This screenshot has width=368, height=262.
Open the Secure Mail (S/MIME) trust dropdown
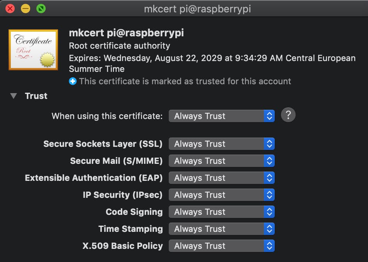[x=221, y=161]
